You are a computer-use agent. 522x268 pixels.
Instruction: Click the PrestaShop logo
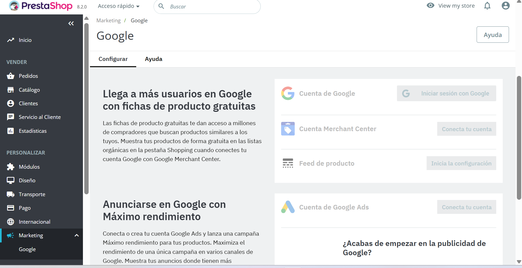[x=41, y=6]
